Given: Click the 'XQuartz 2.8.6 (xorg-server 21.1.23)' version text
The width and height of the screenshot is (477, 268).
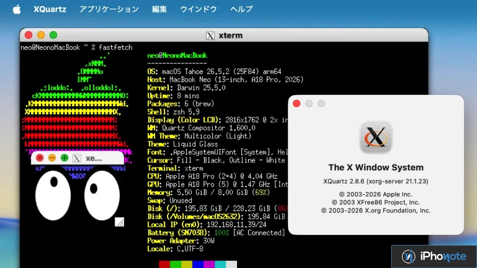Looking at the screenshot, I should tap(376, 181).
